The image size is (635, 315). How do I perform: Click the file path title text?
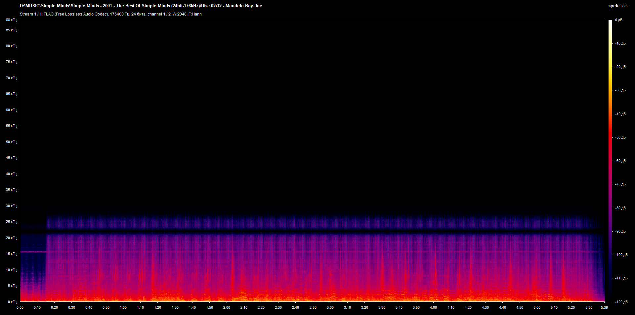pyautogui.click(x=141, y=6)
